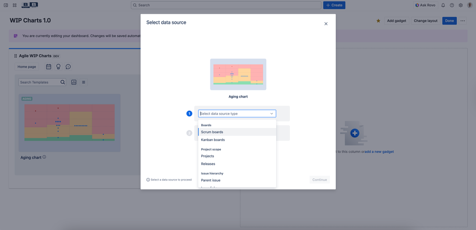
Task: Click the add gadget plus icon in empty column
Action: [354, 133]
